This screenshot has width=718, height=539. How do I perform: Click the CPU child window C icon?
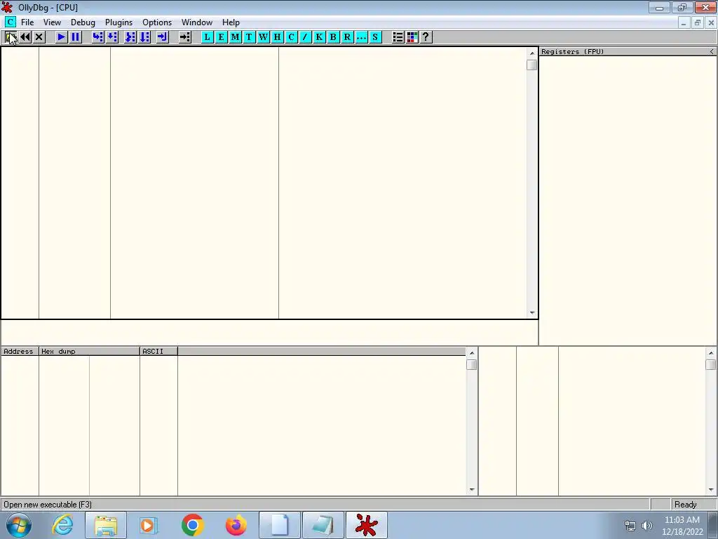point(10,22)
